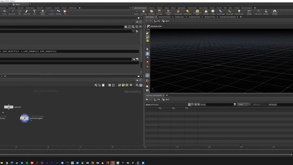
Task: Add an Ambient Light from the shelf
Action: (239, 12)
